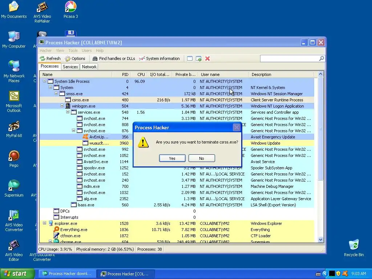
Task: Switch to Process Hacker download taskbar window
Action: coord(68,274)
